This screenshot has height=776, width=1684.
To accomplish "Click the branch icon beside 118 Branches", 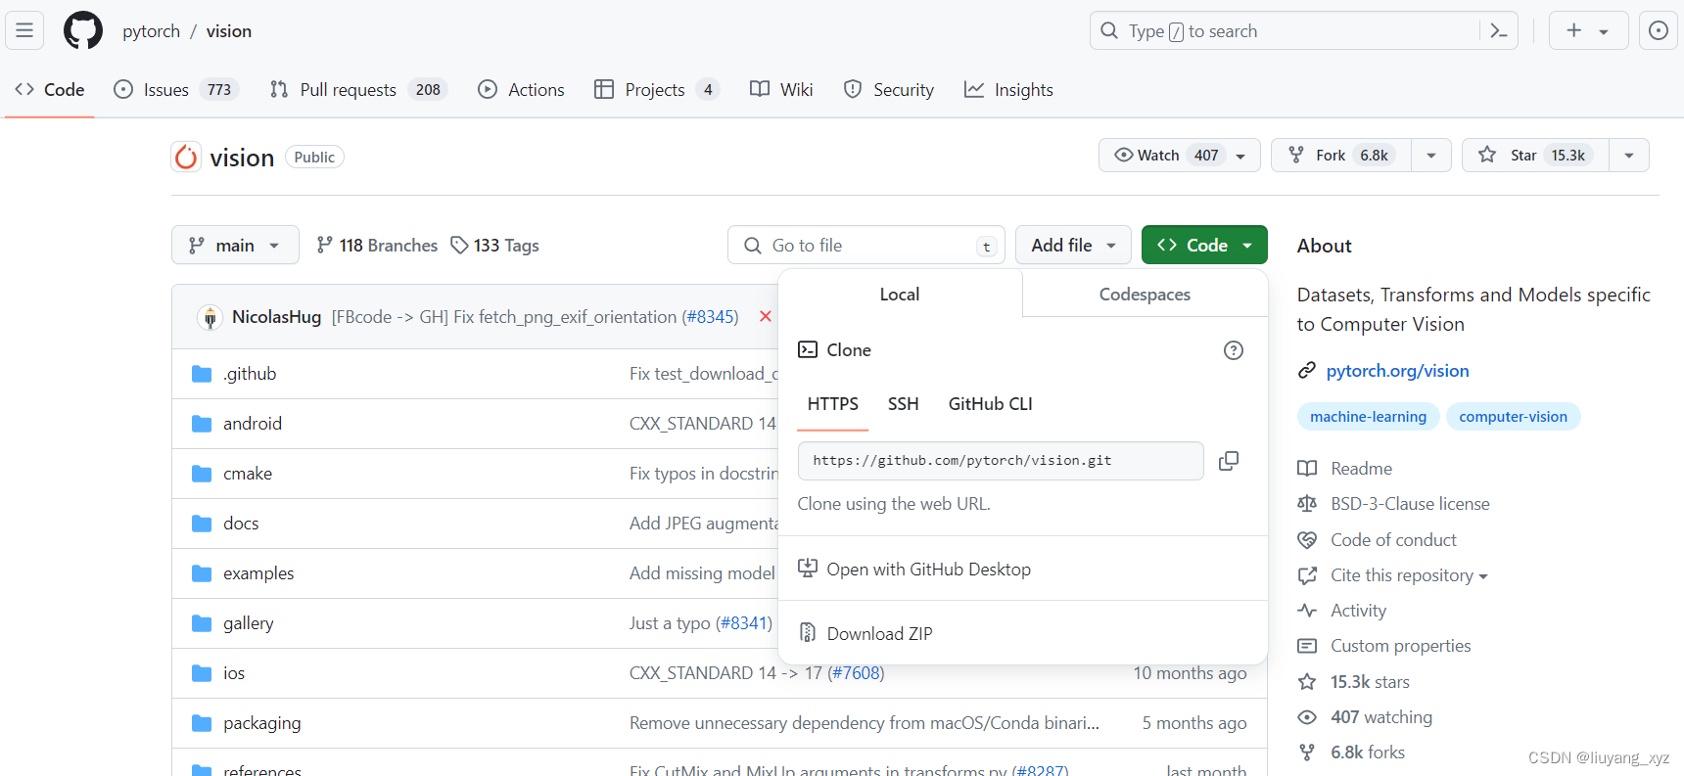I will [x=324, y=245].
